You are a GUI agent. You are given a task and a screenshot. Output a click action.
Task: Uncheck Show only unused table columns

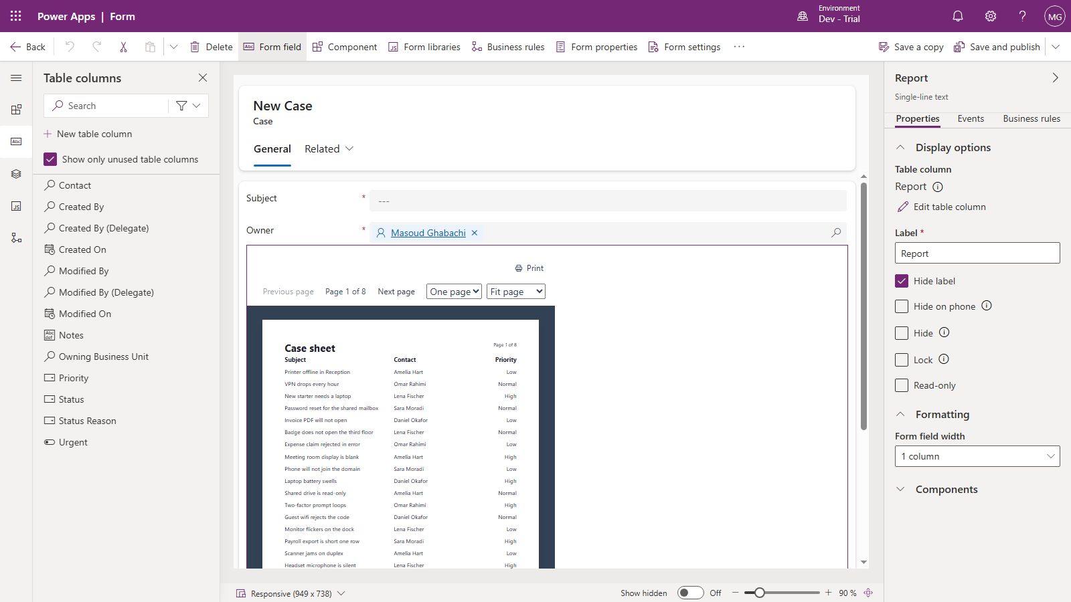[x=50, y=159]
